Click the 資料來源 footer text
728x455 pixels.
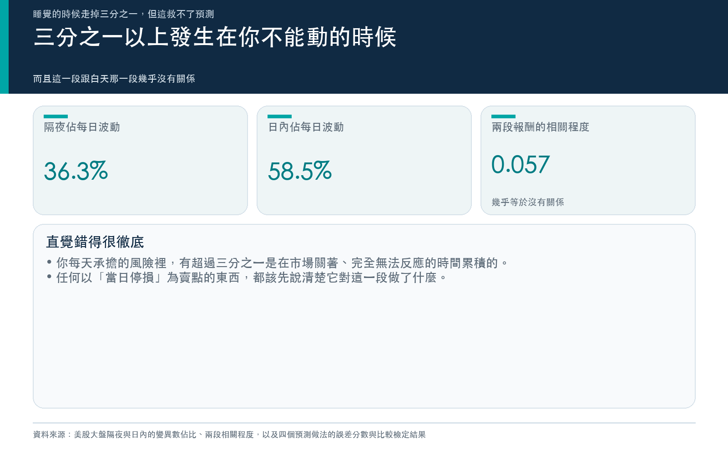(229, 435)
